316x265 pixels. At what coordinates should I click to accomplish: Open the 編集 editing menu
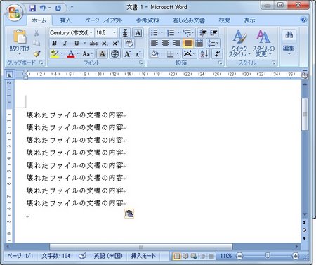(289, 42)
